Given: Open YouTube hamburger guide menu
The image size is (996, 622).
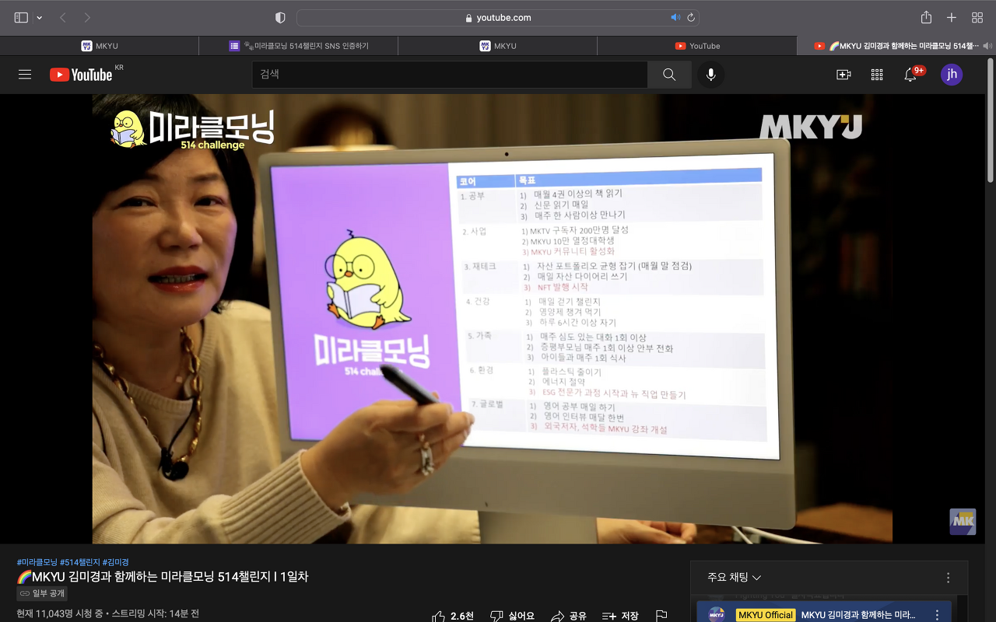Looking at the screenshot, I should click(x=25, y=75).
